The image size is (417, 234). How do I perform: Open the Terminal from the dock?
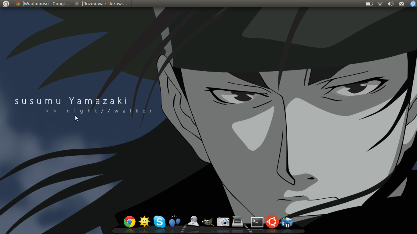point(257,222)
